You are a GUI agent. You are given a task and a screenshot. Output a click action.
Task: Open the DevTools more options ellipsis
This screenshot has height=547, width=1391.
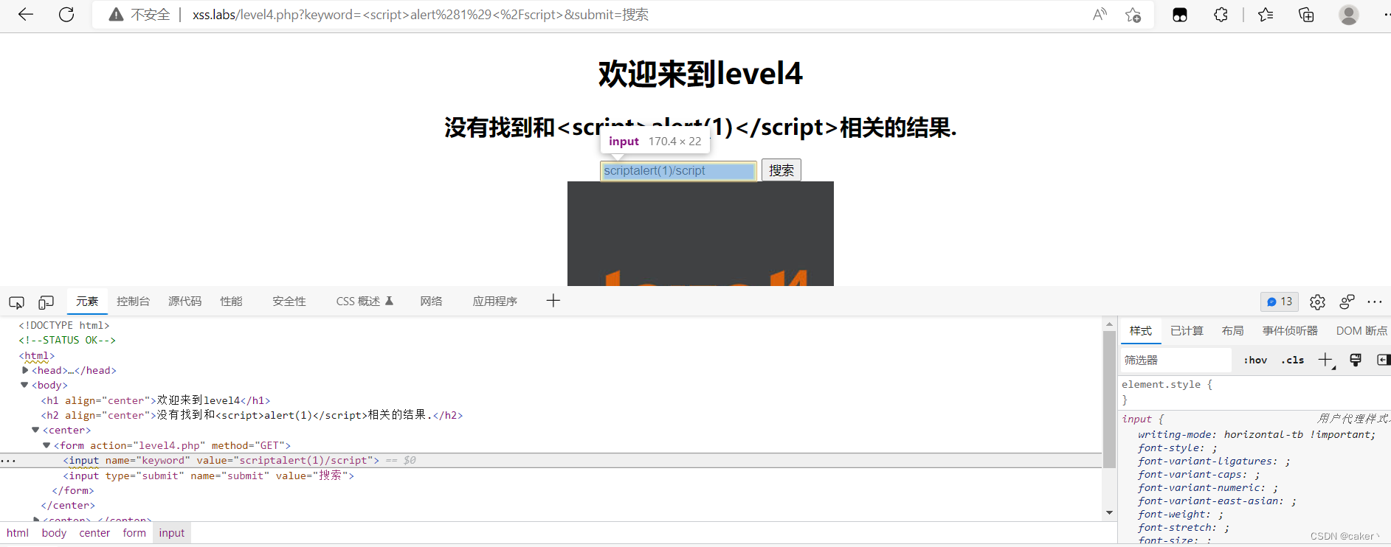coord(1375,302)
